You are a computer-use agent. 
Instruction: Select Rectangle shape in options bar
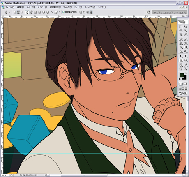coord(35,12)
